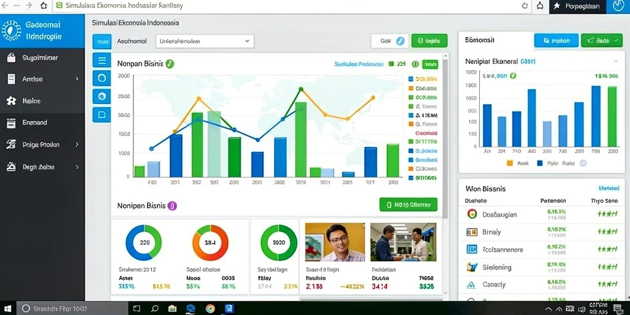
Task: Click the blue donut chart labeled 228
Action: point(143,242)
